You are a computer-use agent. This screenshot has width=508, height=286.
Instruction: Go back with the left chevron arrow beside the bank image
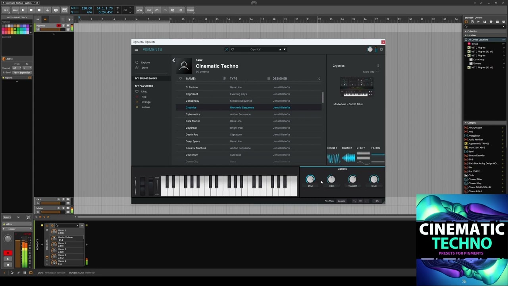173,60
